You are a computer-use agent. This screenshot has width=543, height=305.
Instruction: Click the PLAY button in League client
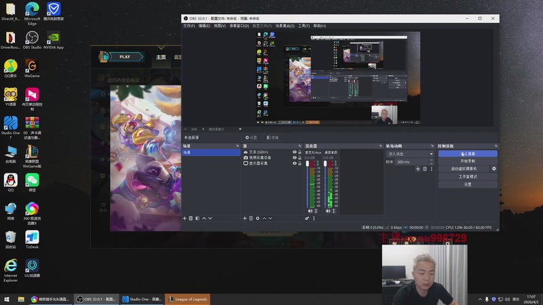[x=125, y=57]
